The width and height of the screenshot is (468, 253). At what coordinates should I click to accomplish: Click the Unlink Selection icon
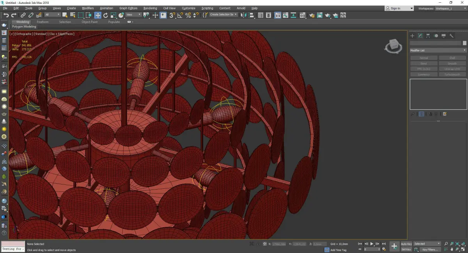[x=31, y=15]
